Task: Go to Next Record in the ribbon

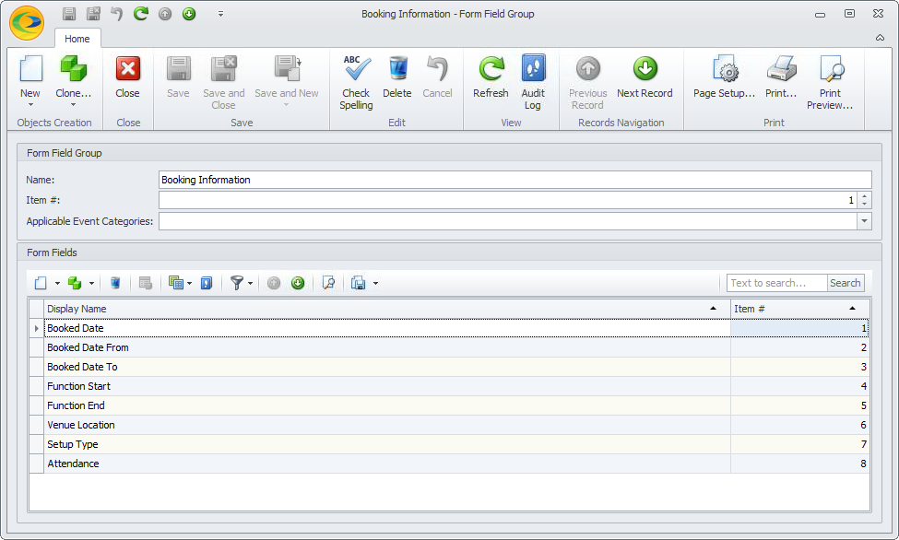Action: [645, 77]
